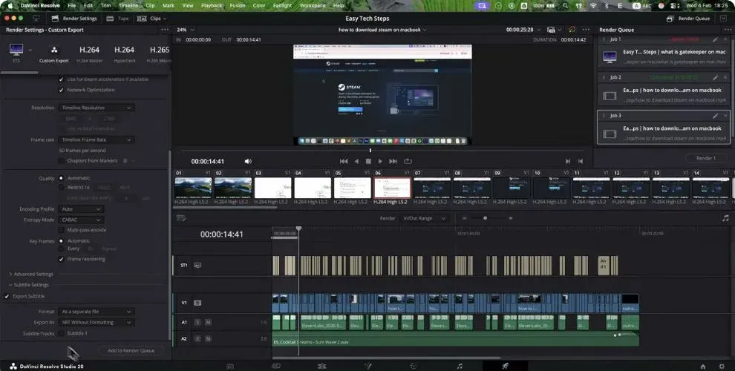Click Add to Render Queue button
Image resolution: width=735 pixels, height=371 pixels.
coord(131,350)
